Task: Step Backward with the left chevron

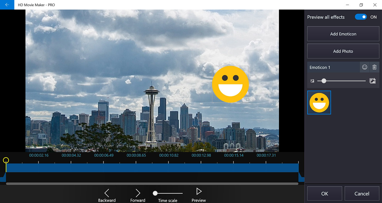Action: click(107, 193)
